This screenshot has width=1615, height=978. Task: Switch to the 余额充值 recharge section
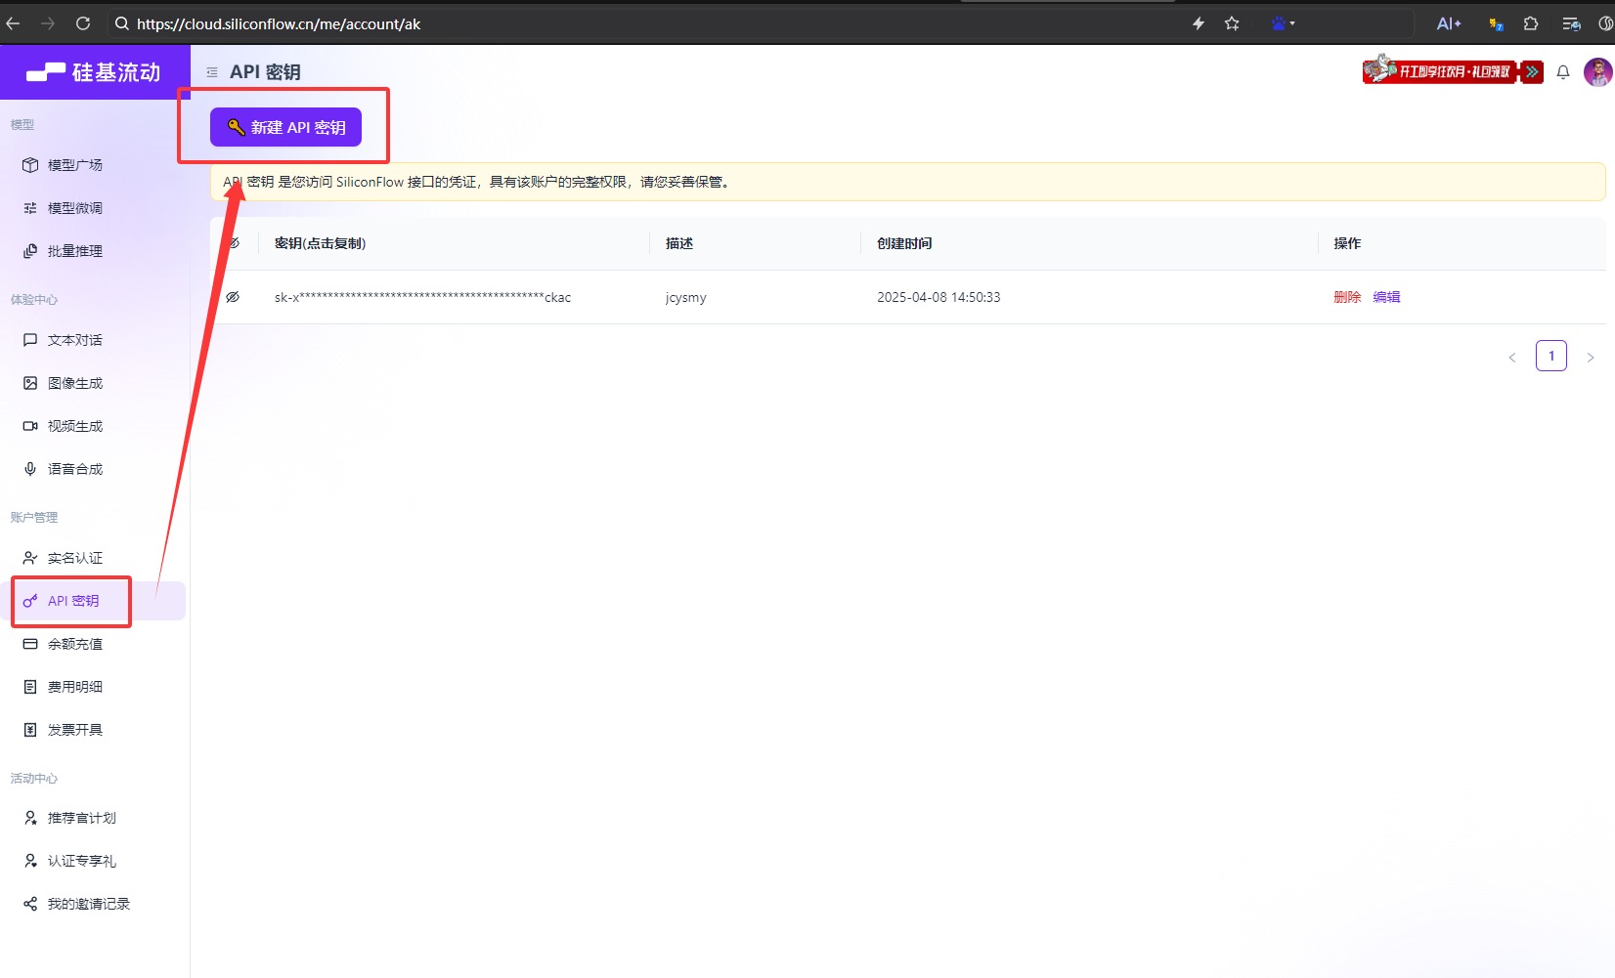click(x=73, y=643)
